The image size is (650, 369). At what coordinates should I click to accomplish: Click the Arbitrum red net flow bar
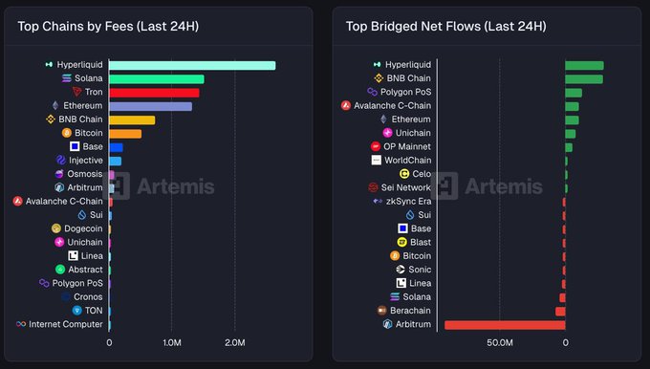pos(505,325)
